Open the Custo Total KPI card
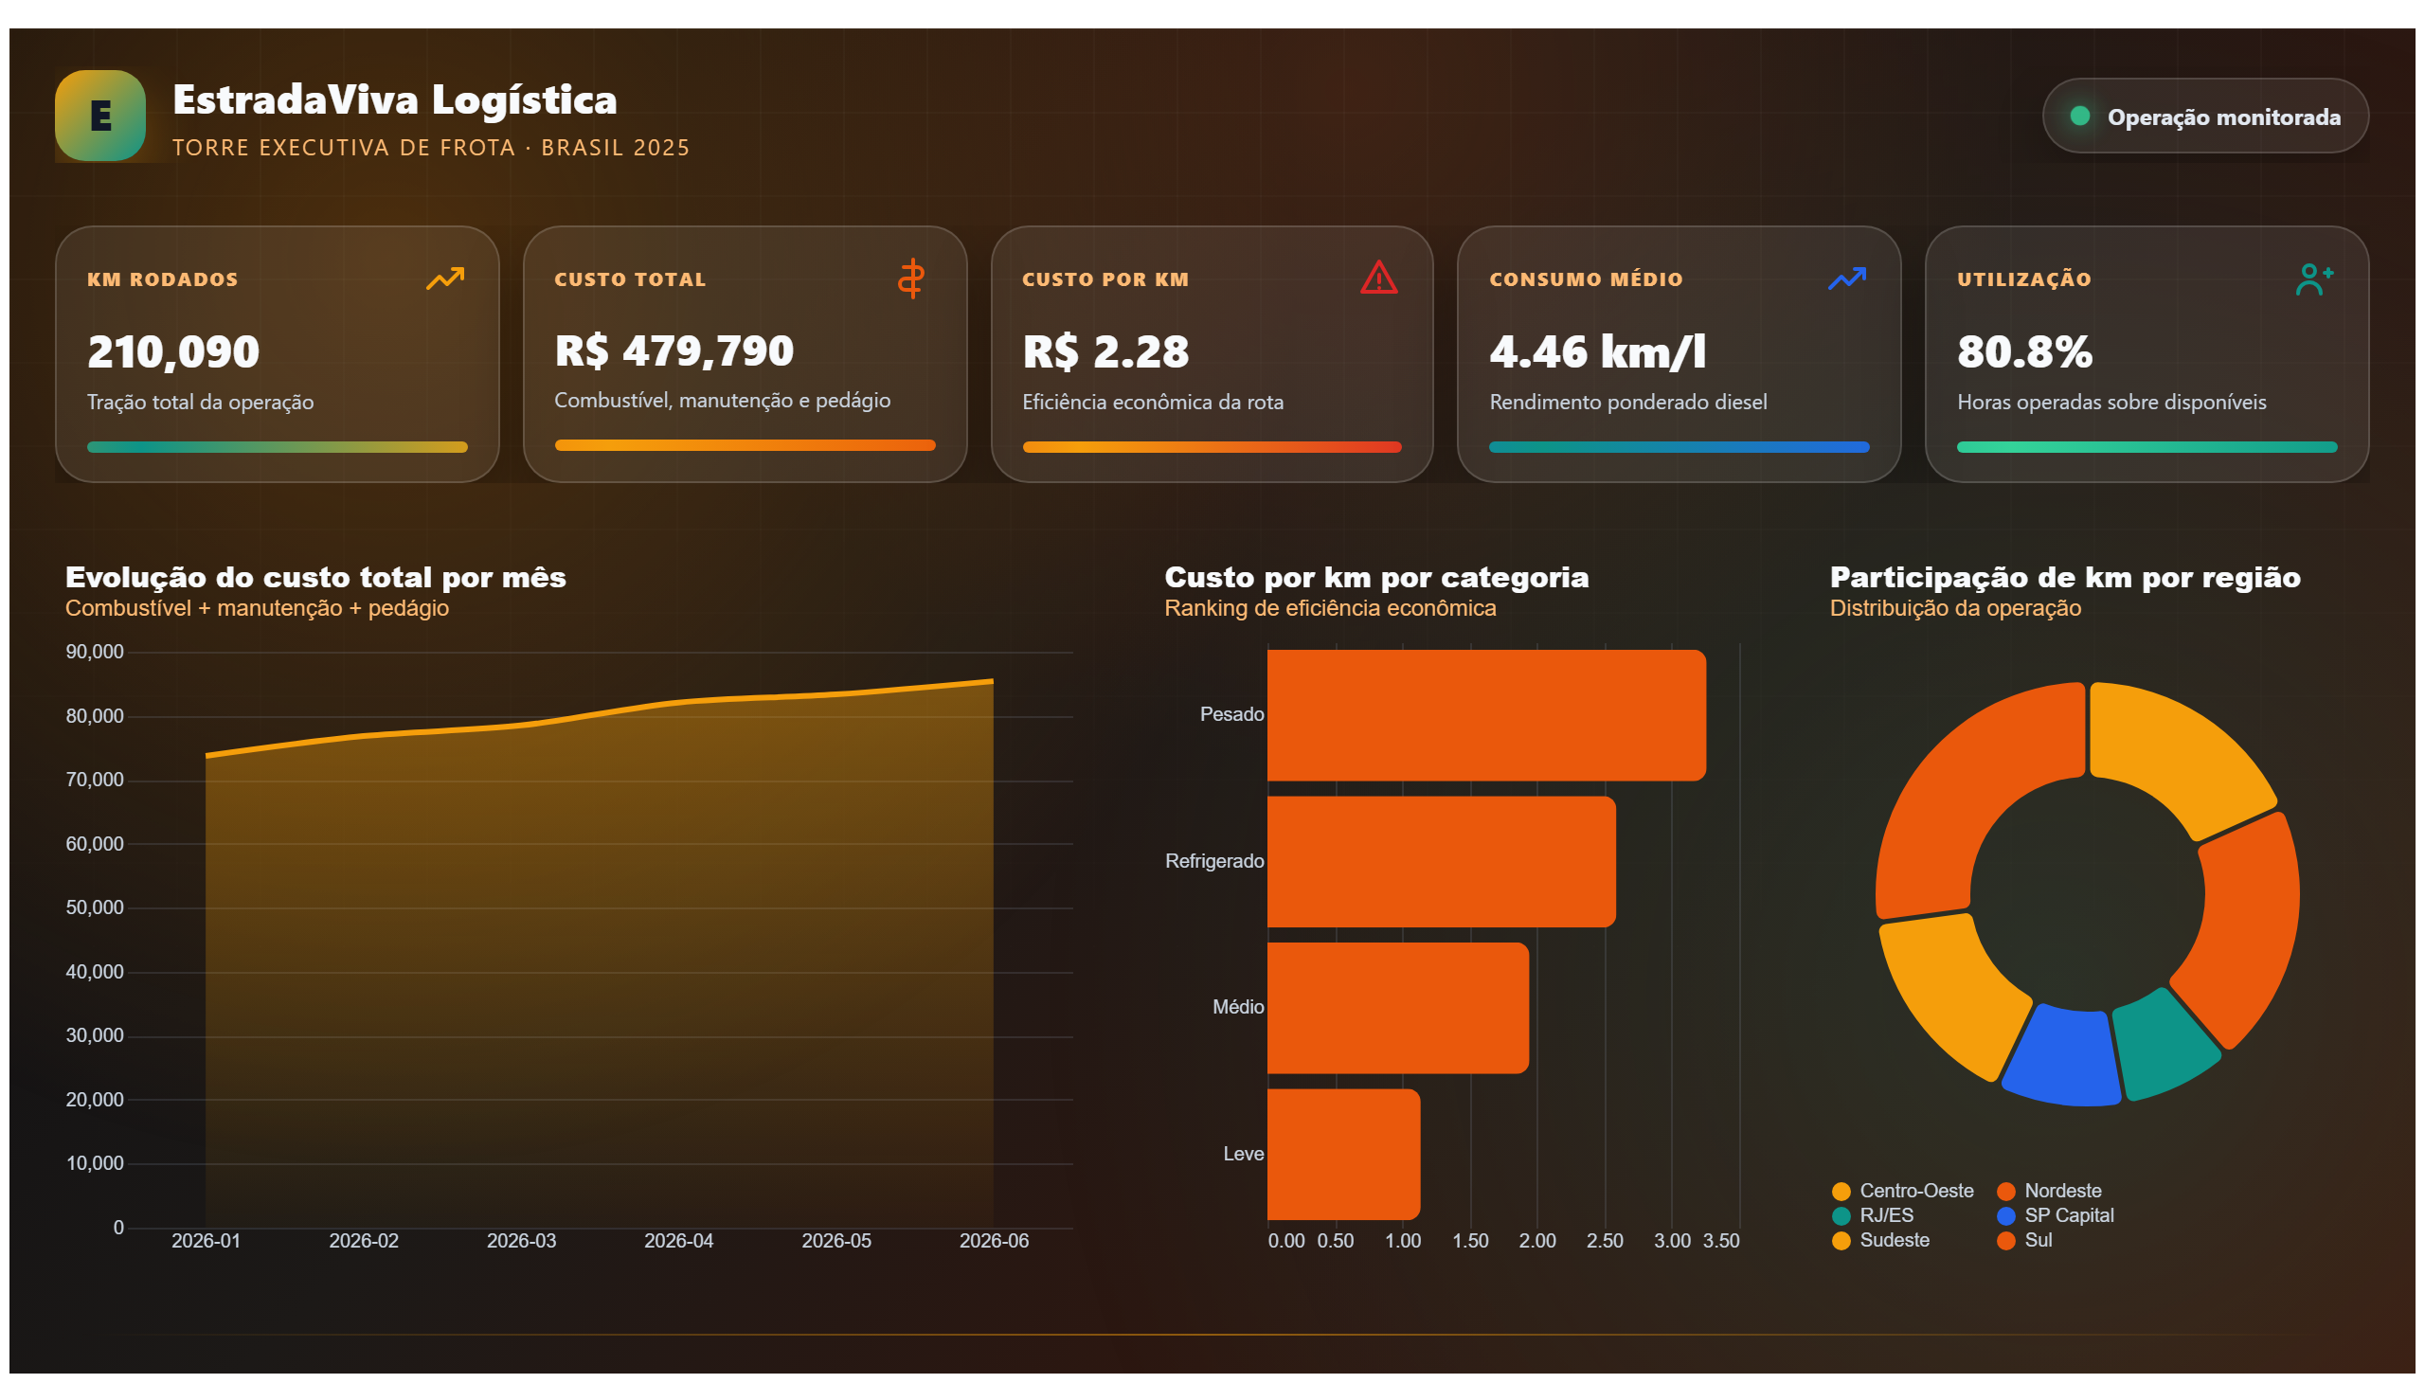Viewport: 2425px width, 1383px height. coord(745,354)
